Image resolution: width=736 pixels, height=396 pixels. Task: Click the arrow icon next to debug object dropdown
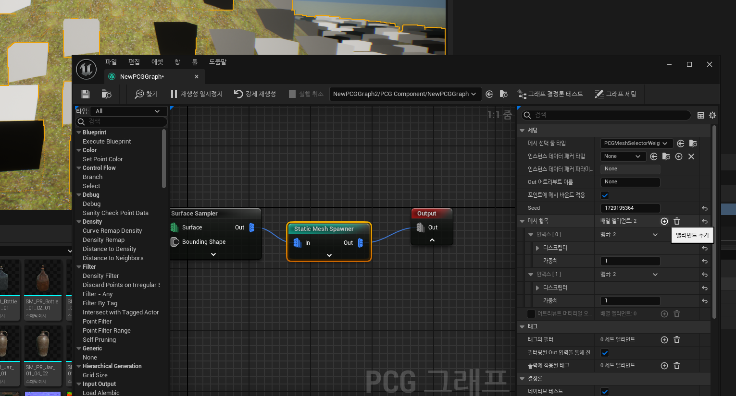click(489, 94)
